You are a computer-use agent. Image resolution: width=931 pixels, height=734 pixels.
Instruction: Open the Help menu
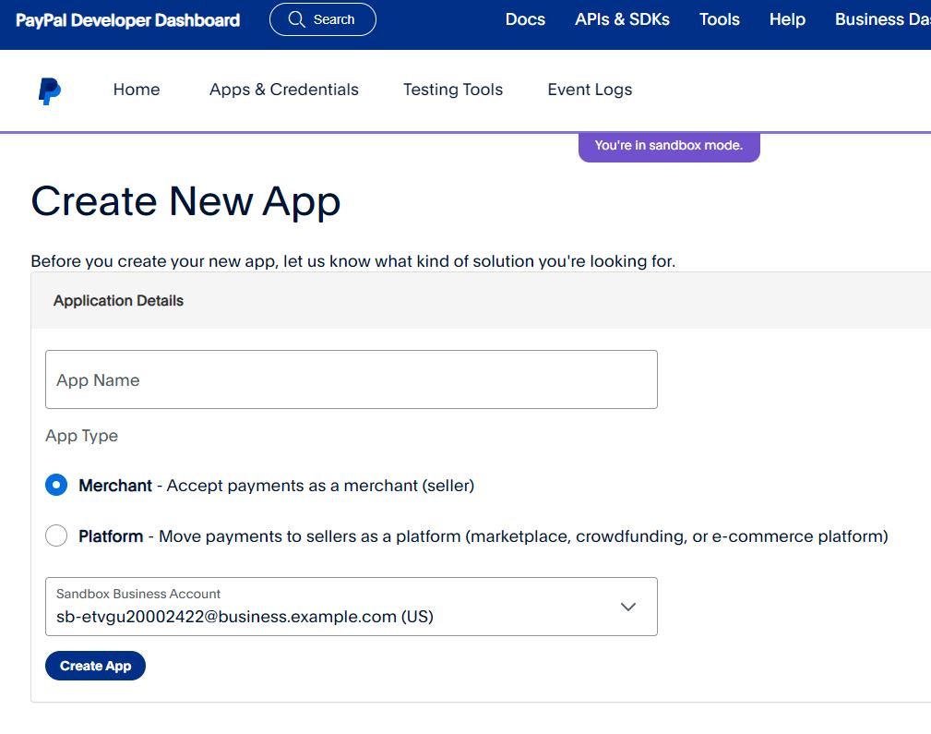tap(787, 19)
